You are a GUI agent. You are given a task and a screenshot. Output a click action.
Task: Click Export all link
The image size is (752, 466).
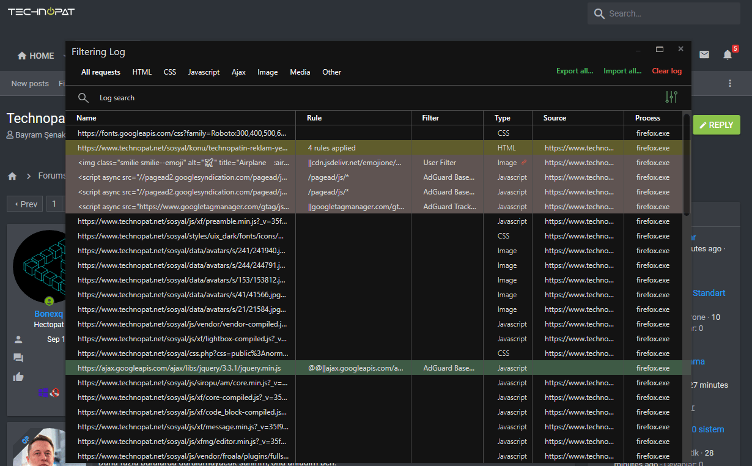(x=574, y=71)
